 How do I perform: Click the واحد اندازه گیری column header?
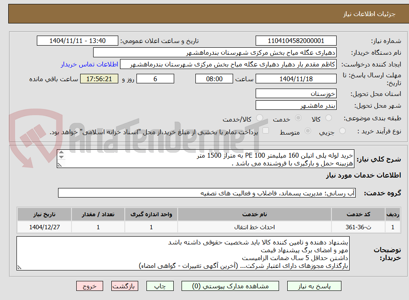pos(151,214)
